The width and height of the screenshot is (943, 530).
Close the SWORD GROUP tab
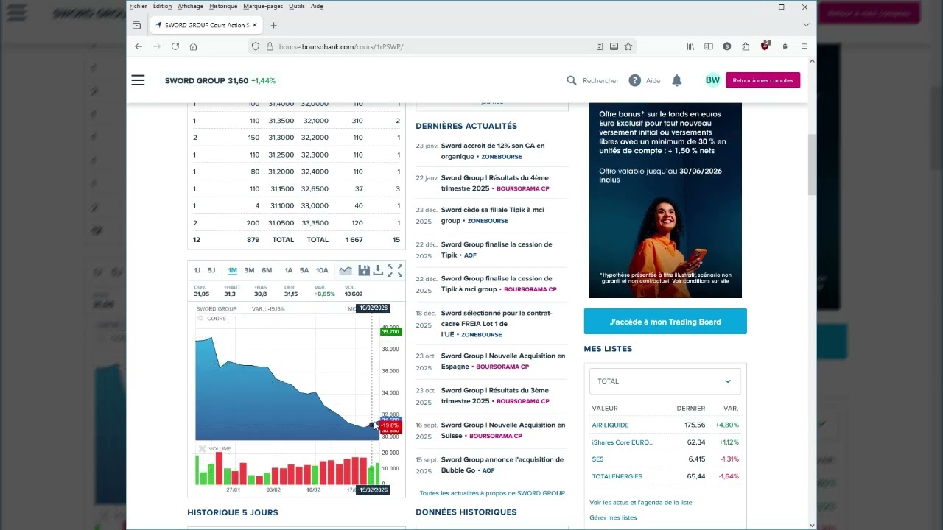(x=255, y=25)
